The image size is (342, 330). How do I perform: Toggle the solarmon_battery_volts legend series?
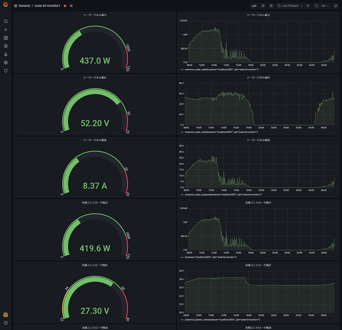tap(222, 319)
